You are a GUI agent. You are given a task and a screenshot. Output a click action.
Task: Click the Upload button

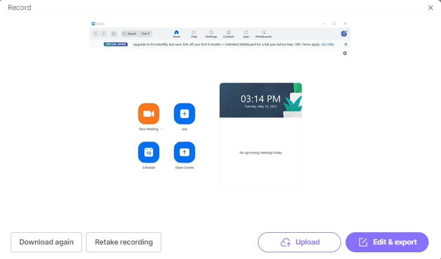click(x=299, y=242)
